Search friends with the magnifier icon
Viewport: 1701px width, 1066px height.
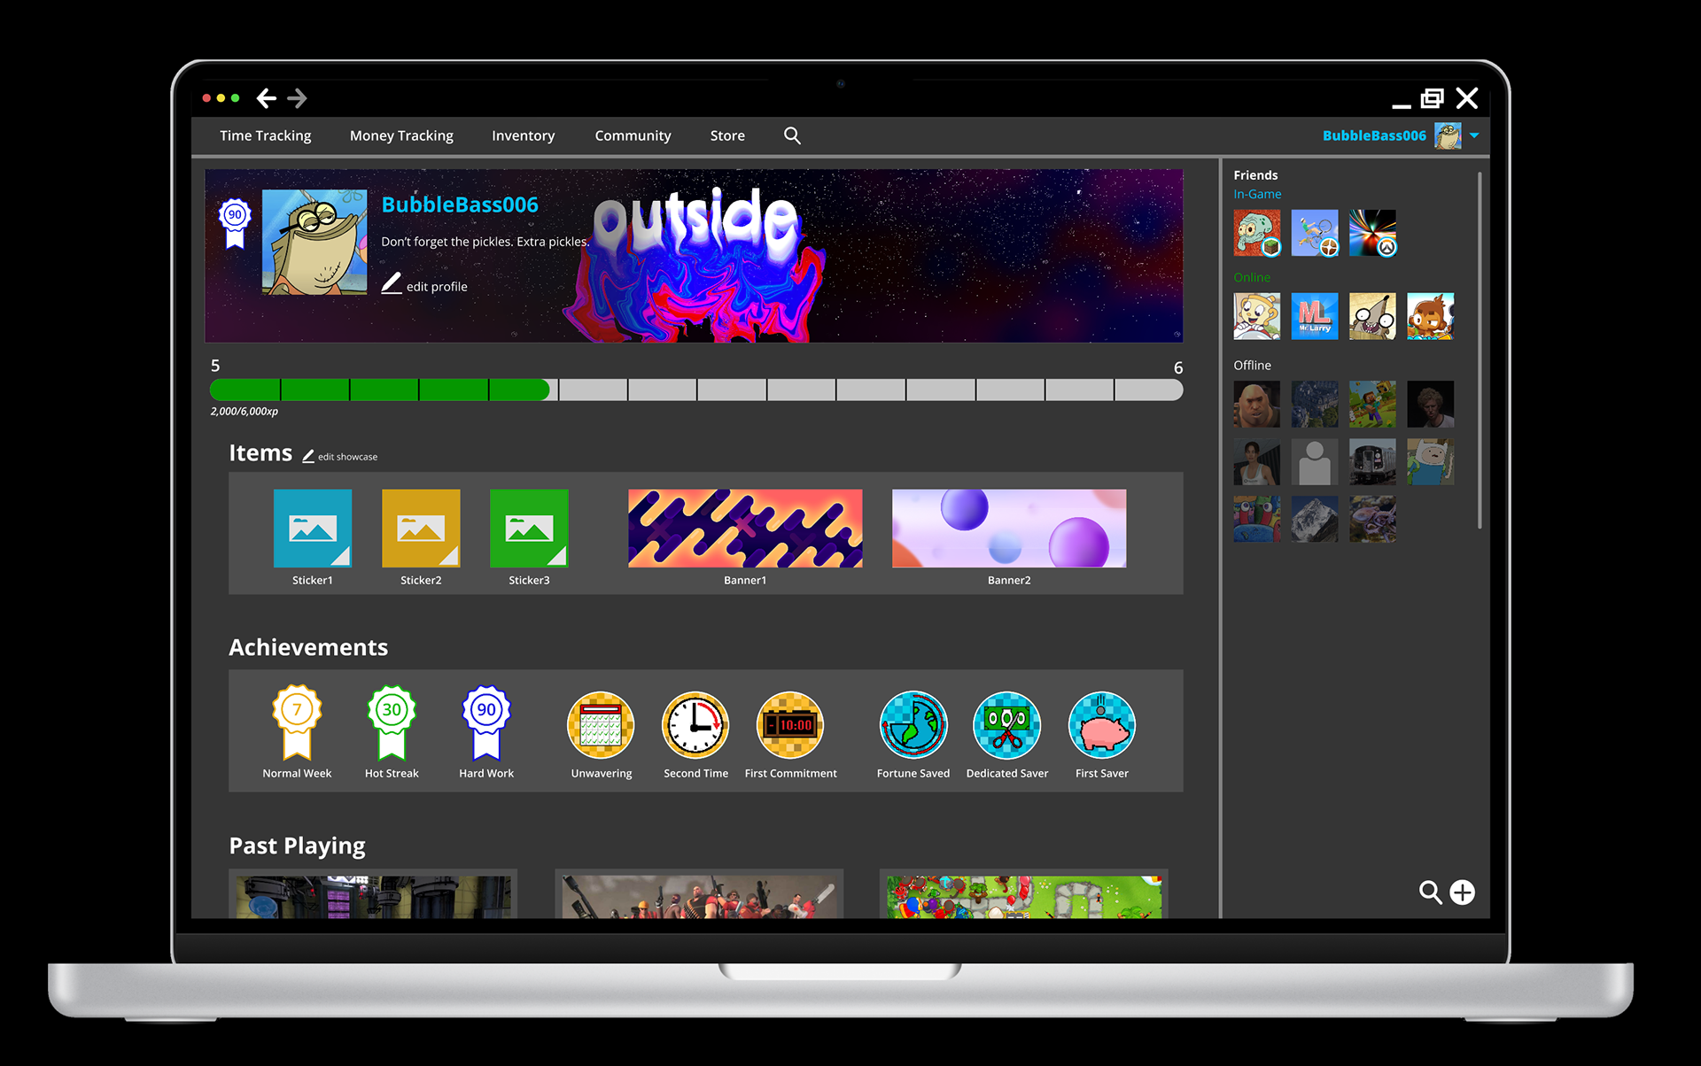1430,892
